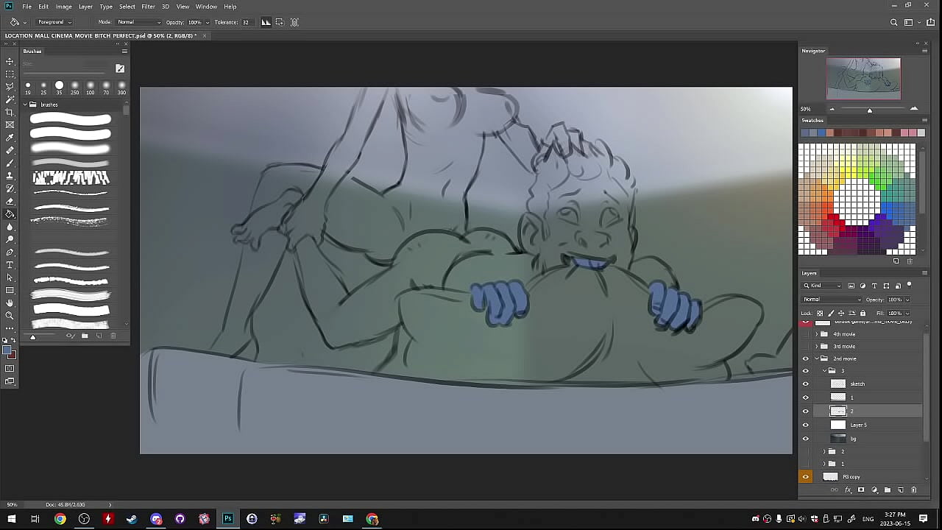Select the Eyedropper tool
Screen dimensions: 942x530
pos(10,138)
